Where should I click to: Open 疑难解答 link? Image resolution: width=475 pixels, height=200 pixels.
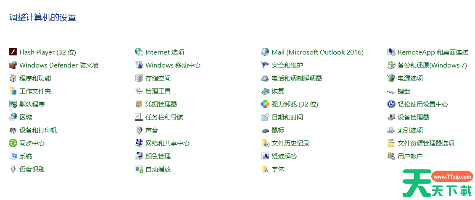point(284,156)
